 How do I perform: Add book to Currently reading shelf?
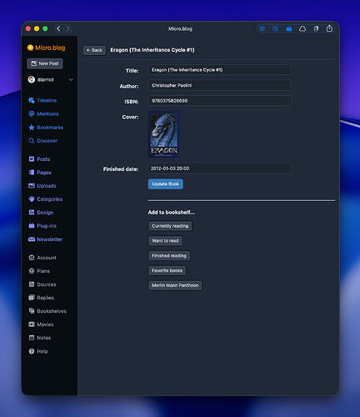point(170,226)
